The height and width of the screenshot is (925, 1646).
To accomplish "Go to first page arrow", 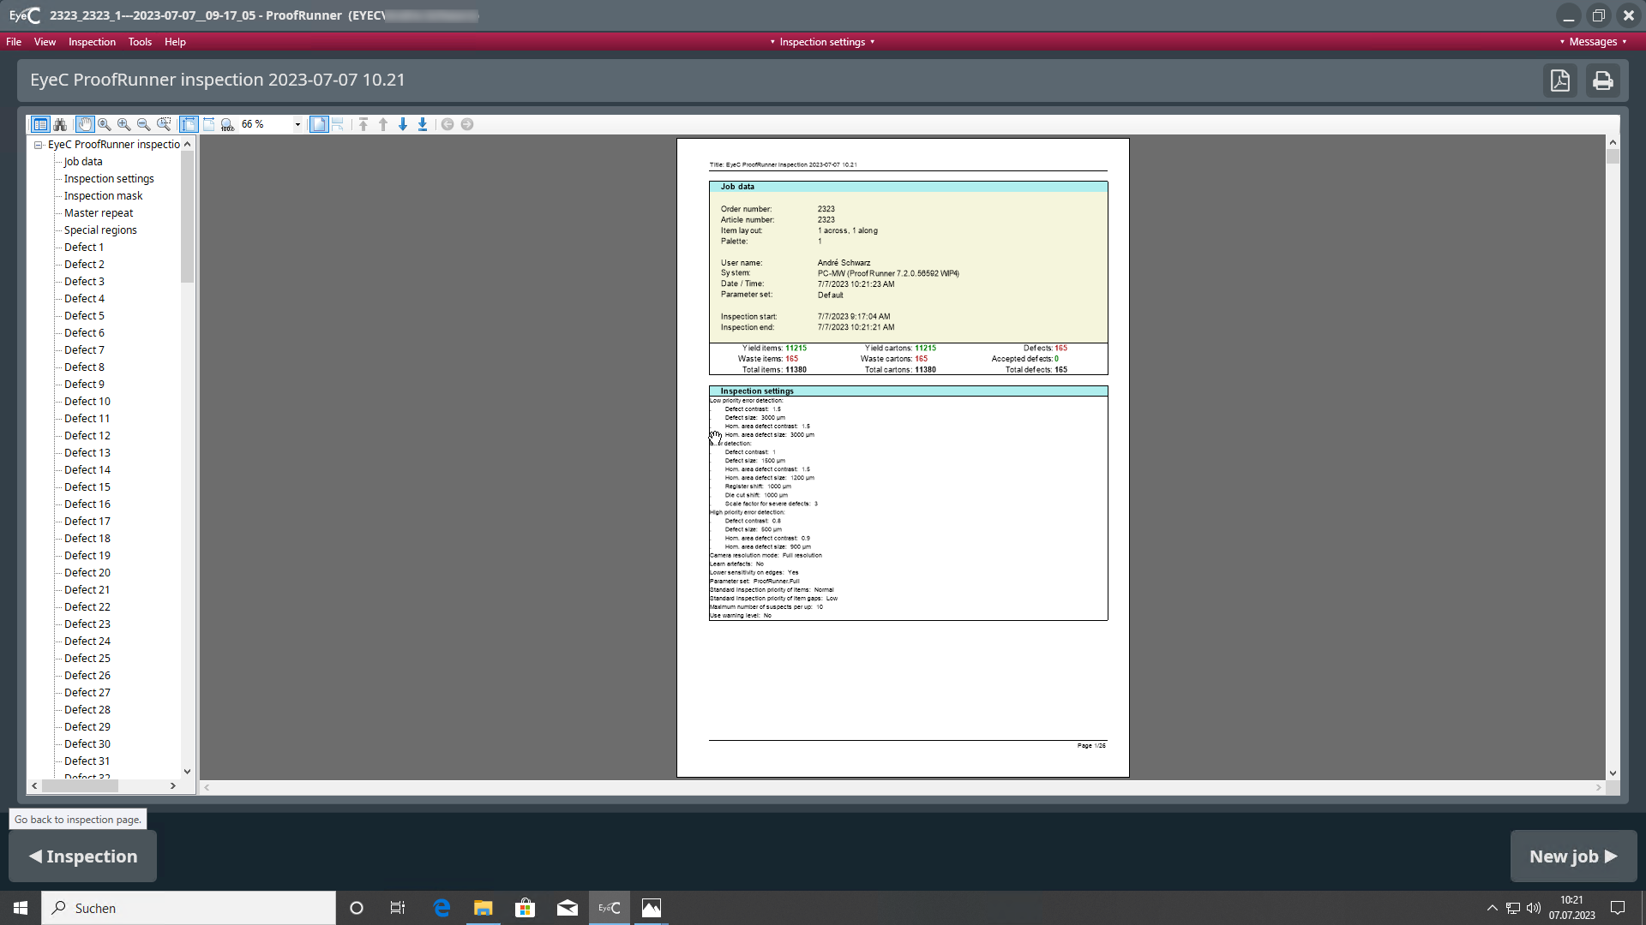I will tap(363, 125).
